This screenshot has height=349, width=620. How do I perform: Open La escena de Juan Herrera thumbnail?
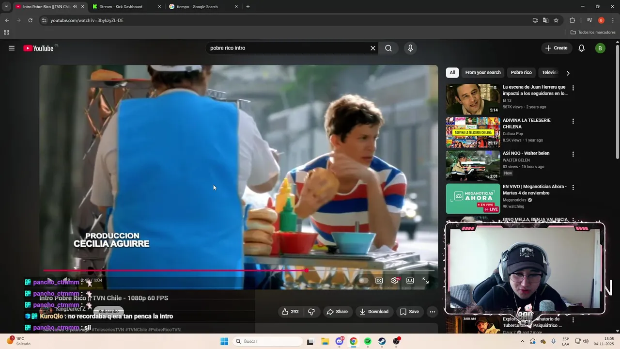[473, 99]
